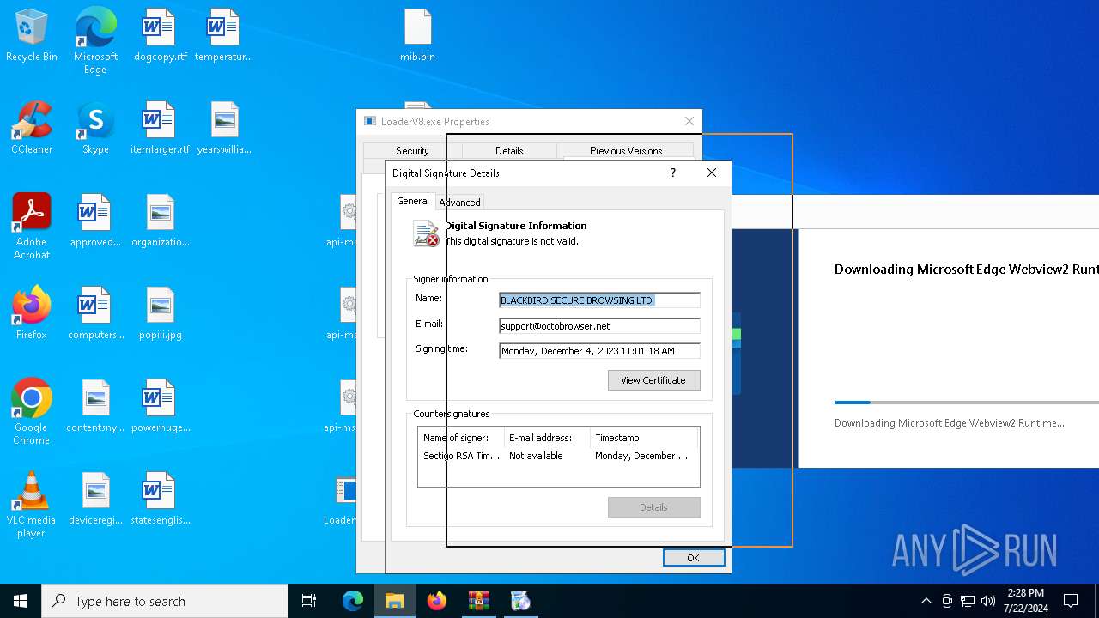Open the installer app on the taskbar
The image size is (1099, 618).
[521, 601]
